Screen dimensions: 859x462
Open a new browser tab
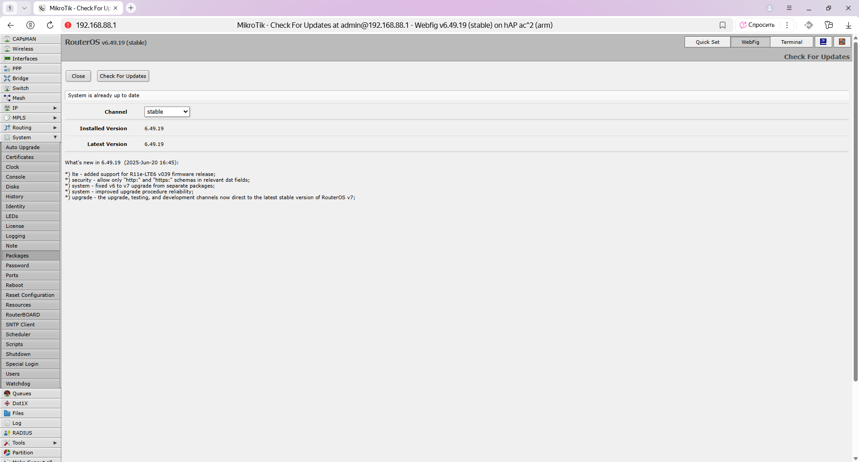(x=131, y=8)
